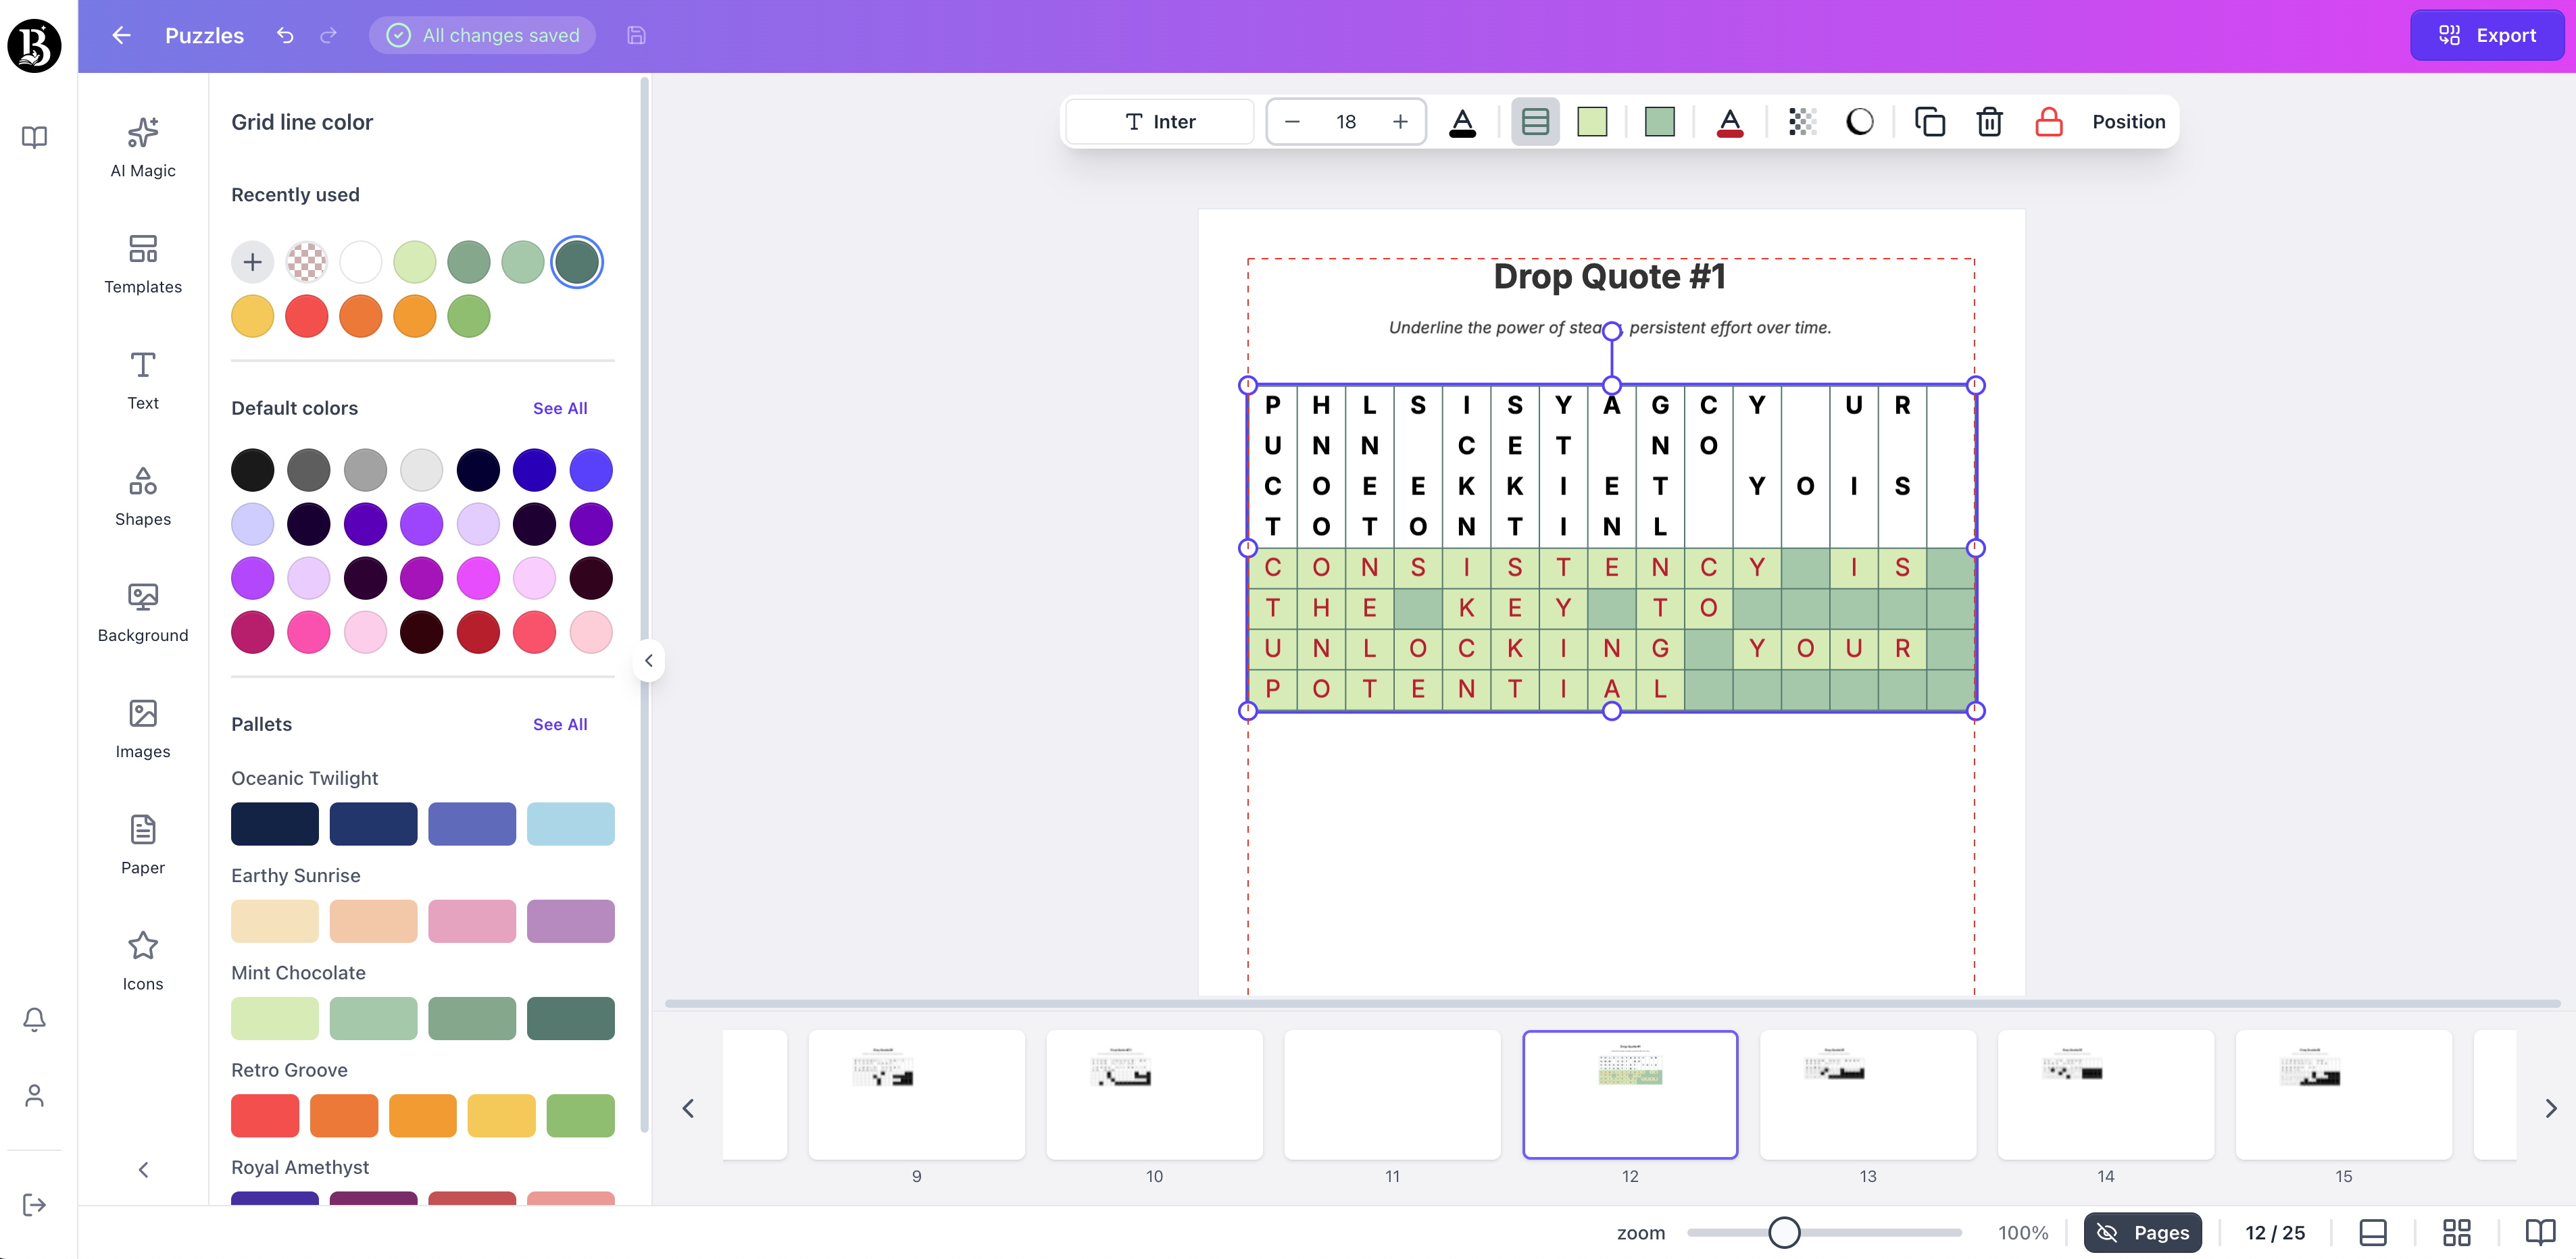The width and height of the screenshot is (2576, 1259).
Task: Open the AI Magic panel
Action: click(x=142, y=148)
